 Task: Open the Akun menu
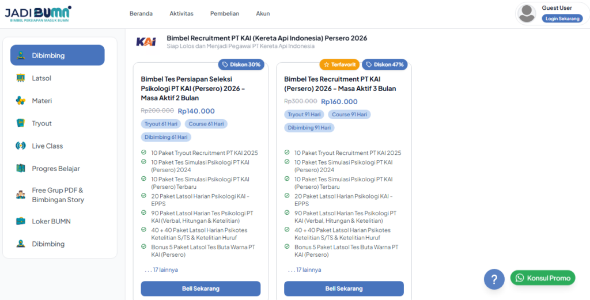click(263, 14)
